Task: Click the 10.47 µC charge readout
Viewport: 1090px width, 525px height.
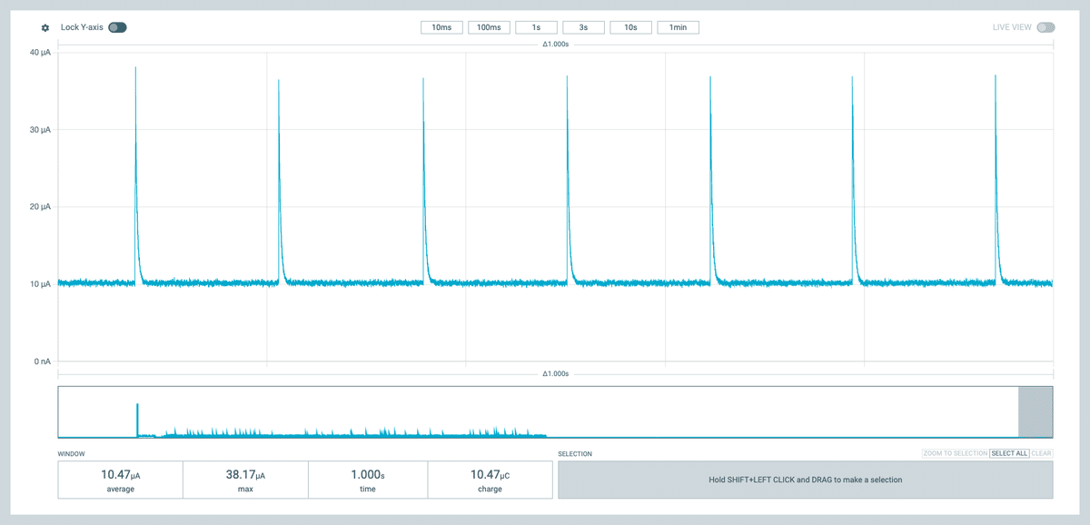Action: (x=490, y=480)
